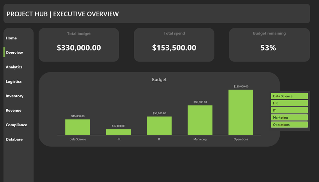This screenshot has height=182, width=319.
Task: Click the HR bar in the chart
Action: [118, 132]
